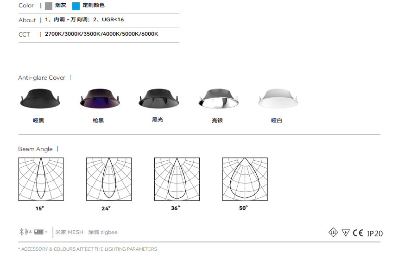Click the CE certification mark
Image resolution: width=417 pixels, height=259 pixels.
[358, 233]
